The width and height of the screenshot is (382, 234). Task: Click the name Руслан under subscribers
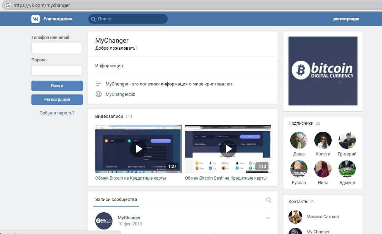click(x=299, y=182)
